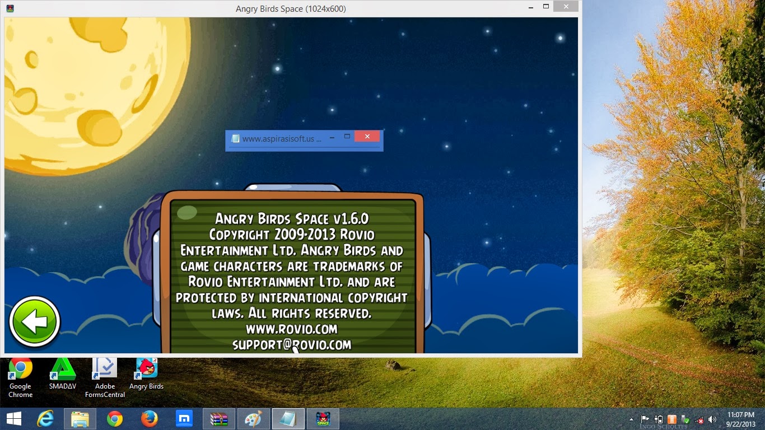Click the green back arrow button

point(35,322)
